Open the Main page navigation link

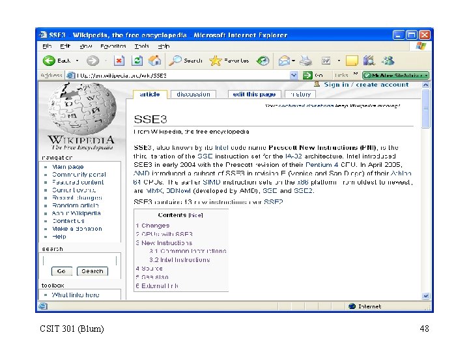(68, 167)
